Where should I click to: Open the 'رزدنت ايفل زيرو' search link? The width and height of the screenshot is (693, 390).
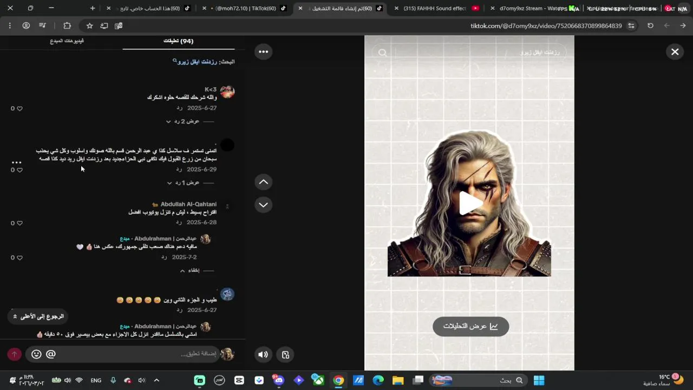point(197,62)
